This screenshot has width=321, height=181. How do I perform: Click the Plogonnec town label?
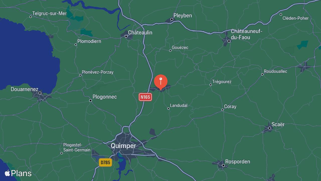click(x=105, y=97)
